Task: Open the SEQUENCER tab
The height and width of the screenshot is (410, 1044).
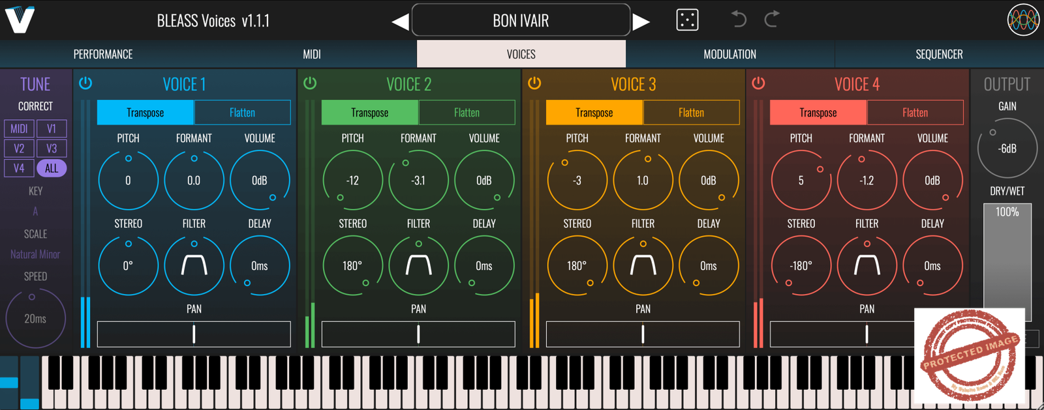Action: point(939,54)
